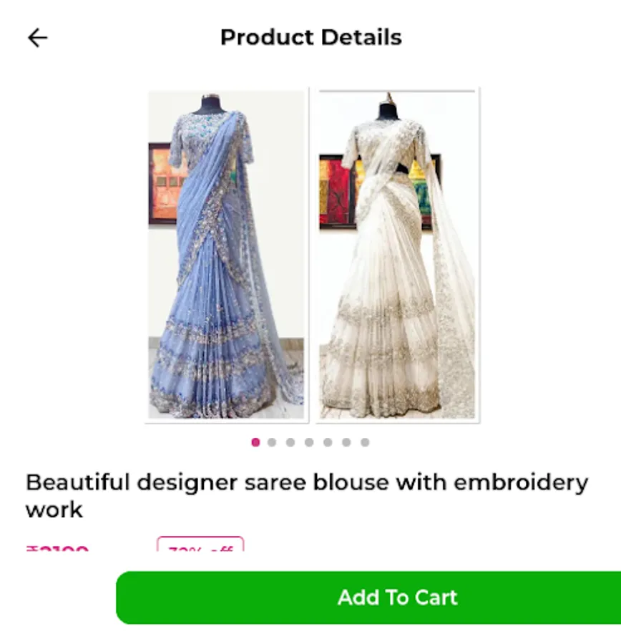Viewport: 621px width, 644px height.
Task: Tap the Add To Cart button
Action: tap(368, 597)
